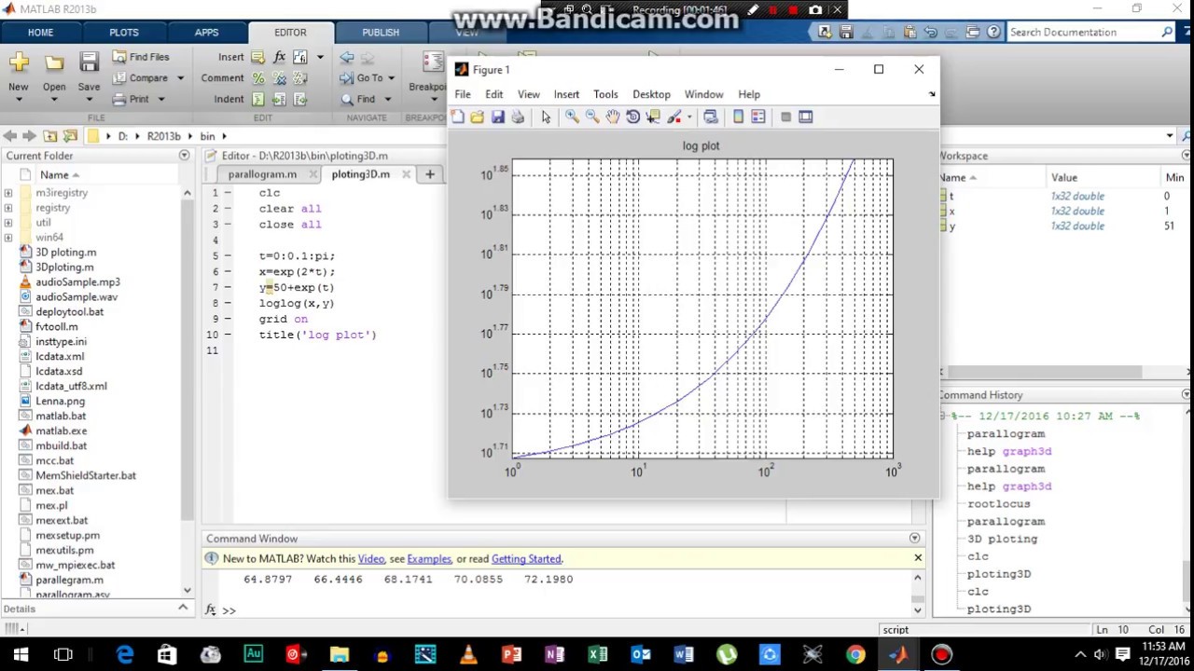Expand the m3iregistry folder
The height and width of the screenshot is (671, 1194).
tap(8, 193)
